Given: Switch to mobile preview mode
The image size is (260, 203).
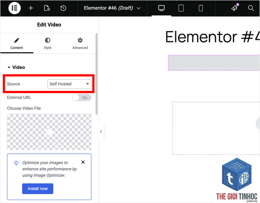Looking at the screenshot, I should point(201,8).
